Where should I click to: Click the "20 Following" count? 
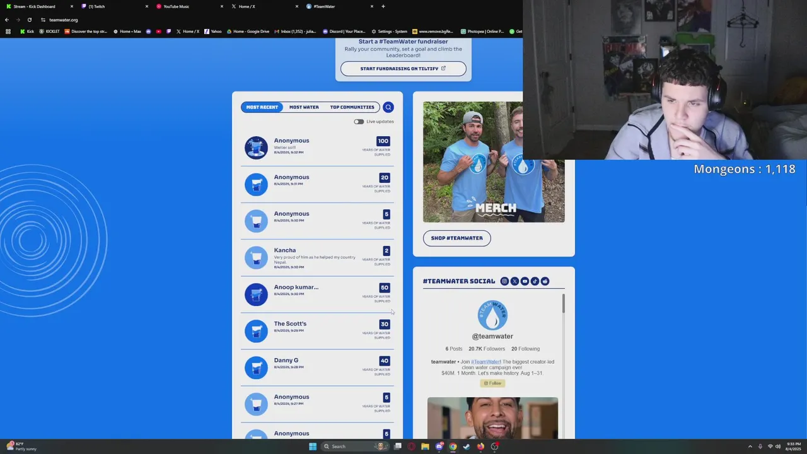point(525,349)
